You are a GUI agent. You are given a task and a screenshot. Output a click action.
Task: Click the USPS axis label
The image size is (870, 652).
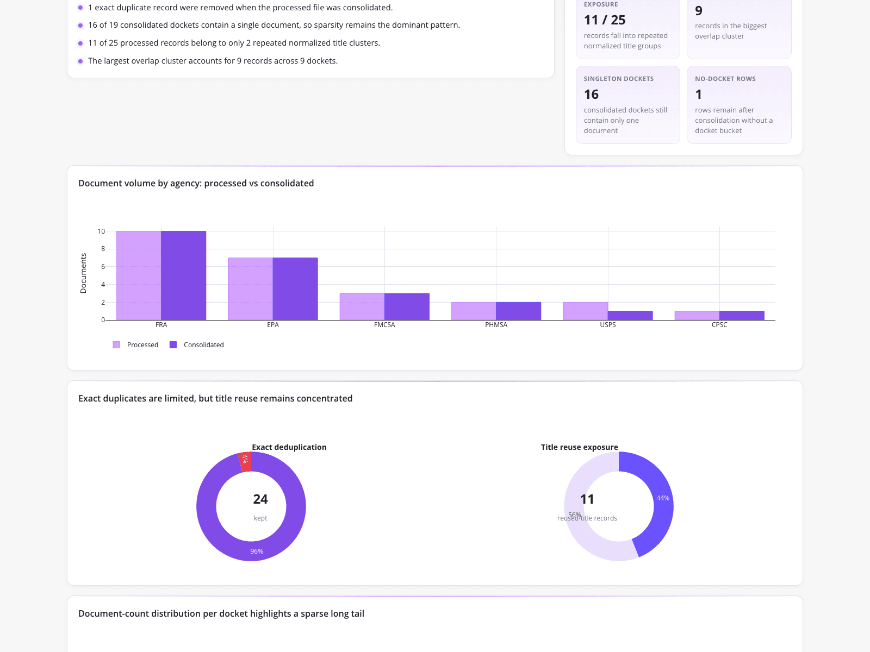[608, 325]
